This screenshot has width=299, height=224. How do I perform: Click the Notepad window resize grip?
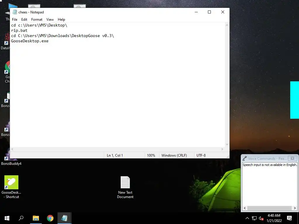228,157
